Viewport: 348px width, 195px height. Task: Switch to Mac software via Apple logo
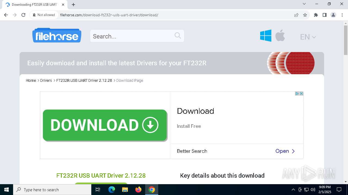(x=280, y=35)
